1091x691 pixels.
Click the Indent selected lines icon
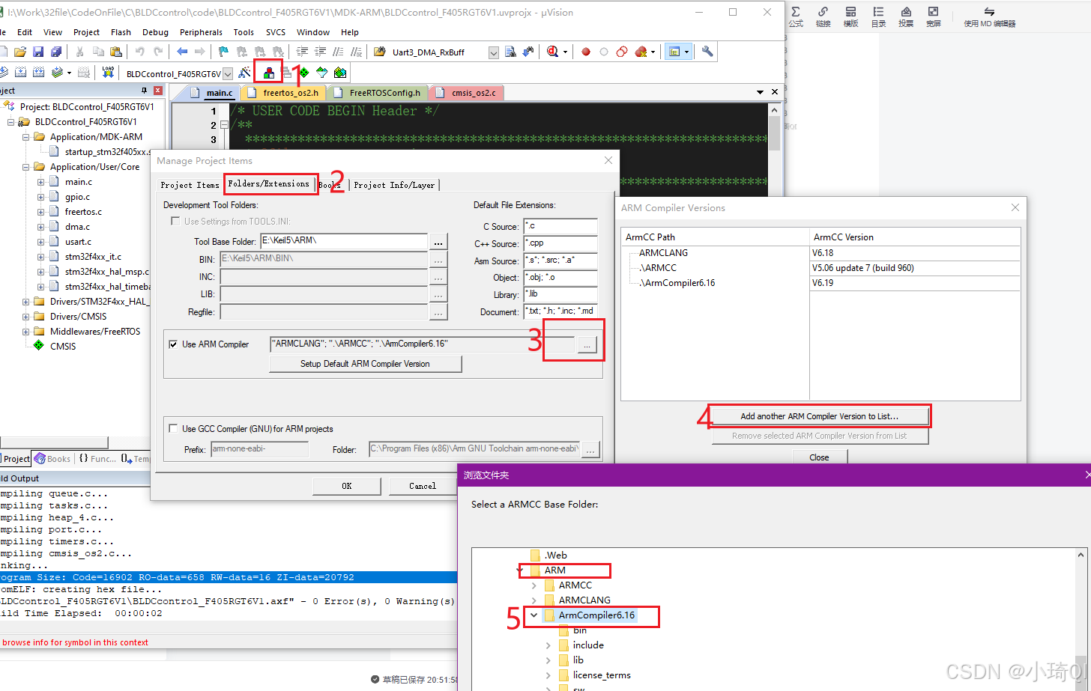(x=303, y=52)
